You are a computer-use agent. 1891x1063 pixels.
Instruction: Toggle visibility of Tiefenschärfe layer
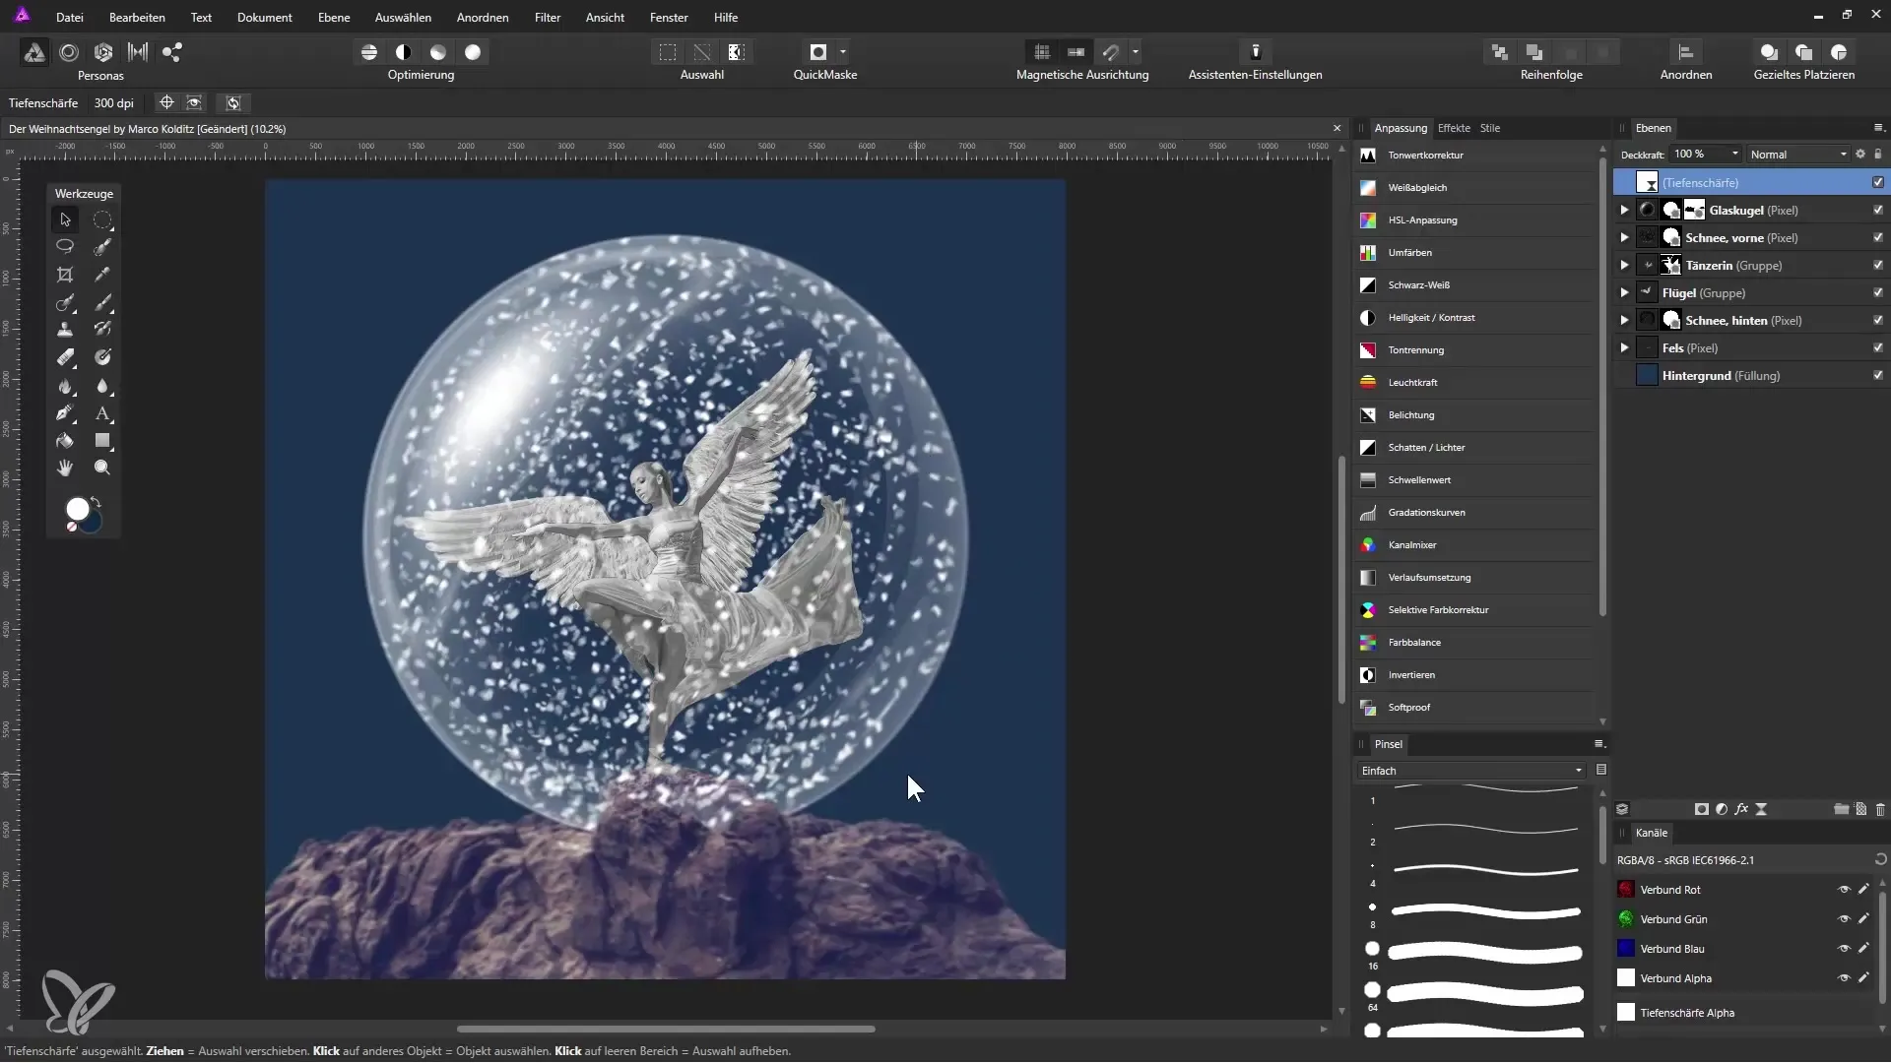click(x=1878, y=183)
